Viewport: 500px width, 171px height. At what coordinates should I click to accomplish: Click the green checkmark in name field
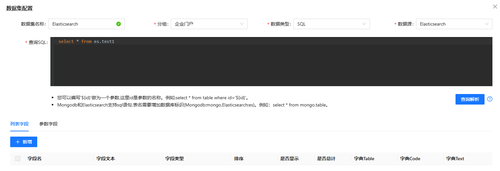pos(119,24)
